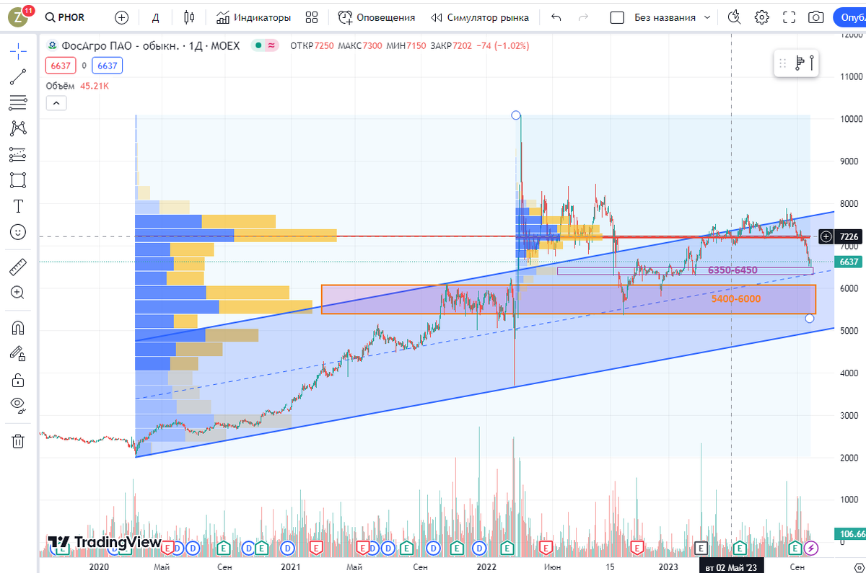Screen dimensions: 866x573
Task: Open layout setup square icon
Action: click(x=616, y=17)
